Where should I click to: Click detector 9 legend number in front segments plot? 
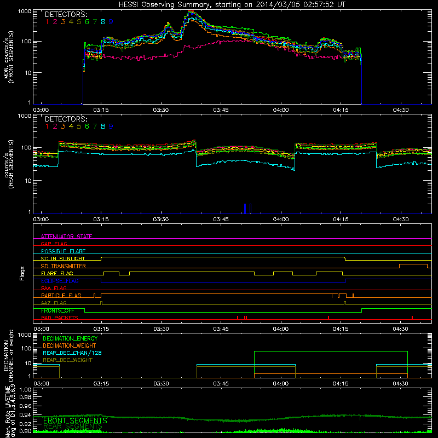[111, 22]
